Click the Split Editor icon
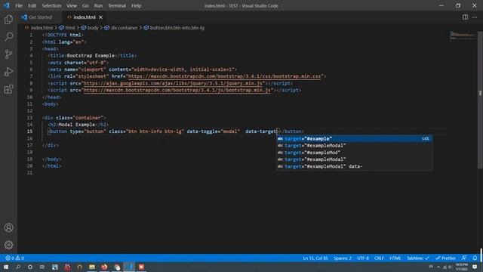Viewport: 483px width, 272px height. [465, 17]
